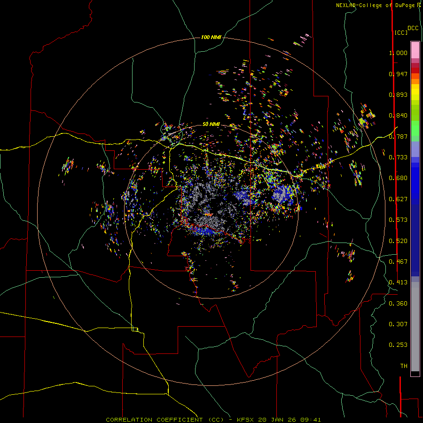Click the 0.787 scale value
The width and height of the screenshot is (423, 423).
click(398, 136)
